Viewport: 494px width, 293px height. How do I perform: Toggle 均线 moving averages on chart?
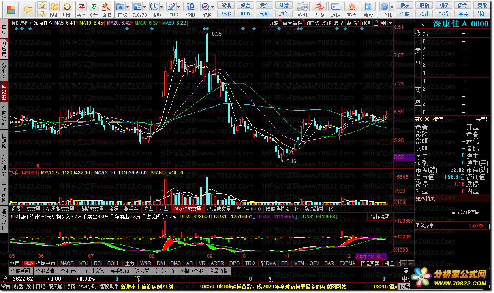(x=327, y=23)
